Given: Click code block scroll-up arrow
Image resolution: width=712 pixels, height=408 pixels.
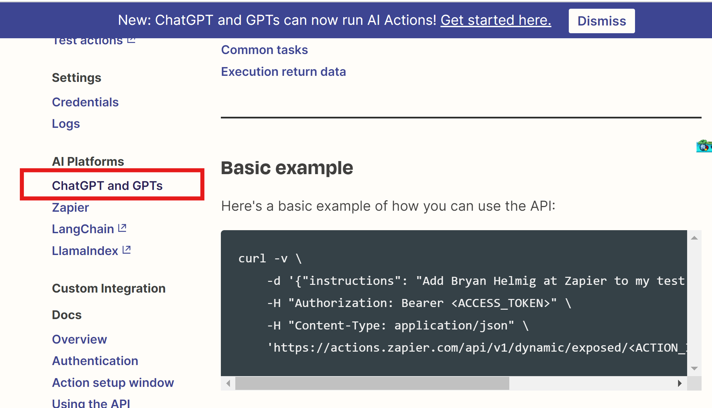Looking at the screenshot, I should (694, 238).
